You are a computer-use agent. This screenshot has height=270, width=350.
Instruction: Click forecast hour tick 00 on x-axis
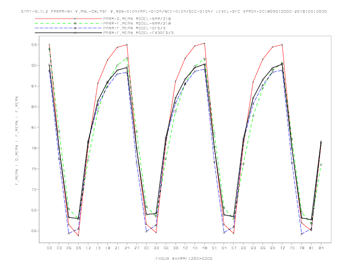(49, 248)
